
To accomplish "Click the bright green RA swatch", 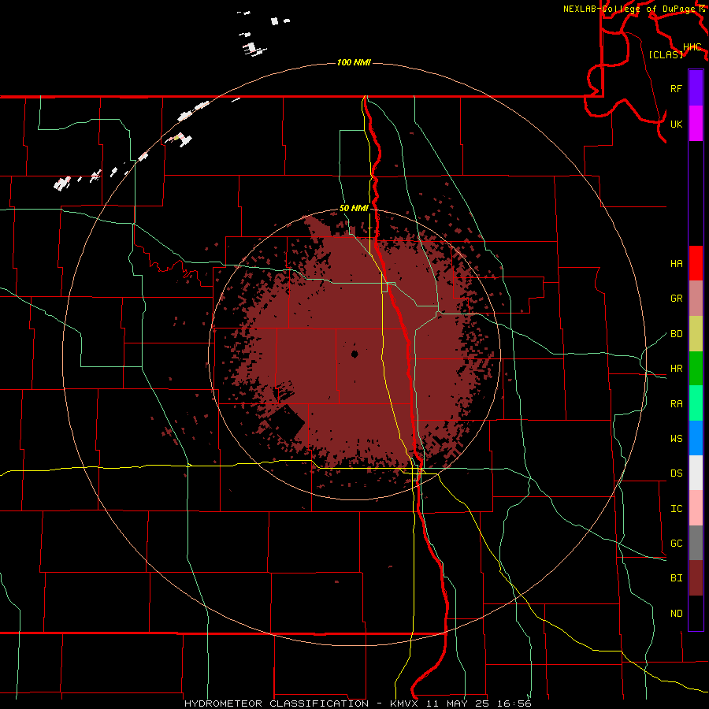I will coord(696,403).
